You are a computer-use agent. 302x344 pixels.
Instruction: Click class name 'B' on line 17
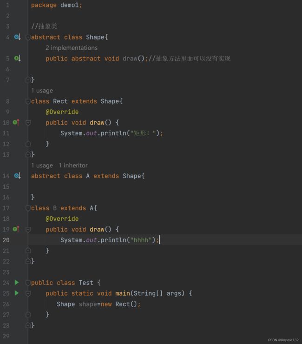click(x=55, y=208)
